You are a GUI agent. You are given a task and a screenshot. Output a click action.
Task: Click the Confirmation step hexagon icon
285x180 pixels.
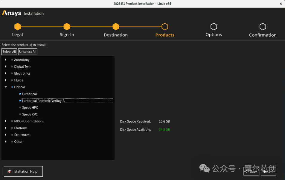263,27
